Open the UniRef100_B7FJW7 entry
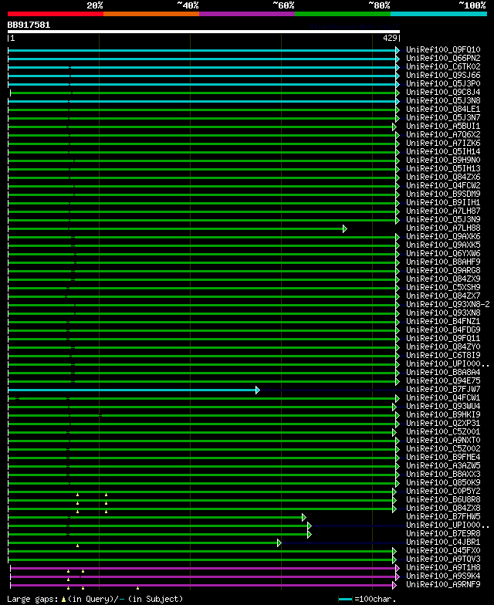 (443, 389)
